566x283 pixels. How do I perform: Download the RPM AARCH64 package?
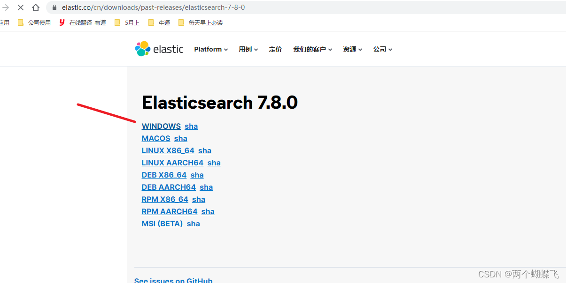(x=170, y=211)
